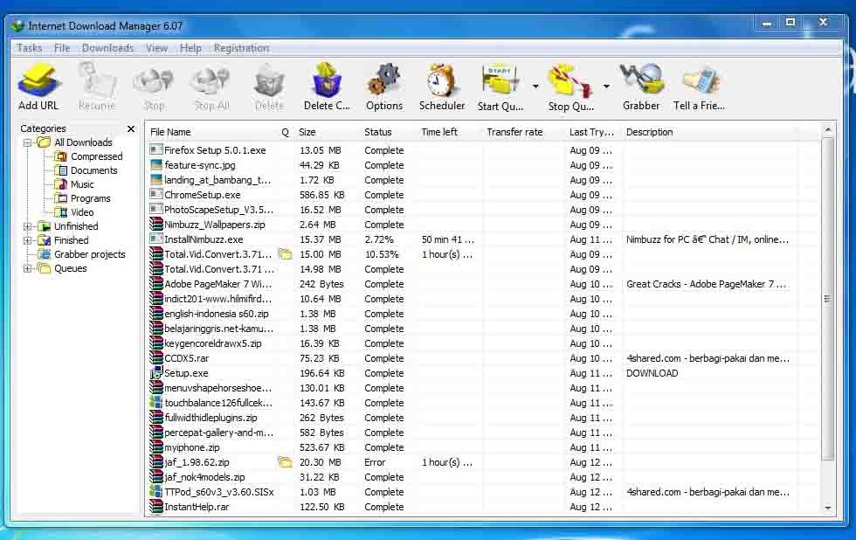Screen dimensions: 856x540
Task: Select the Grabber projects icon
Action: click(45, 254)
